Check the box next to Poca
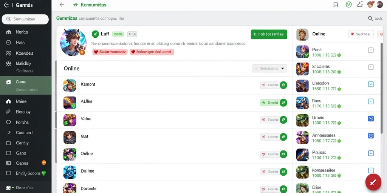The width and height of the screenshot is (387, 193). [371, 50]
